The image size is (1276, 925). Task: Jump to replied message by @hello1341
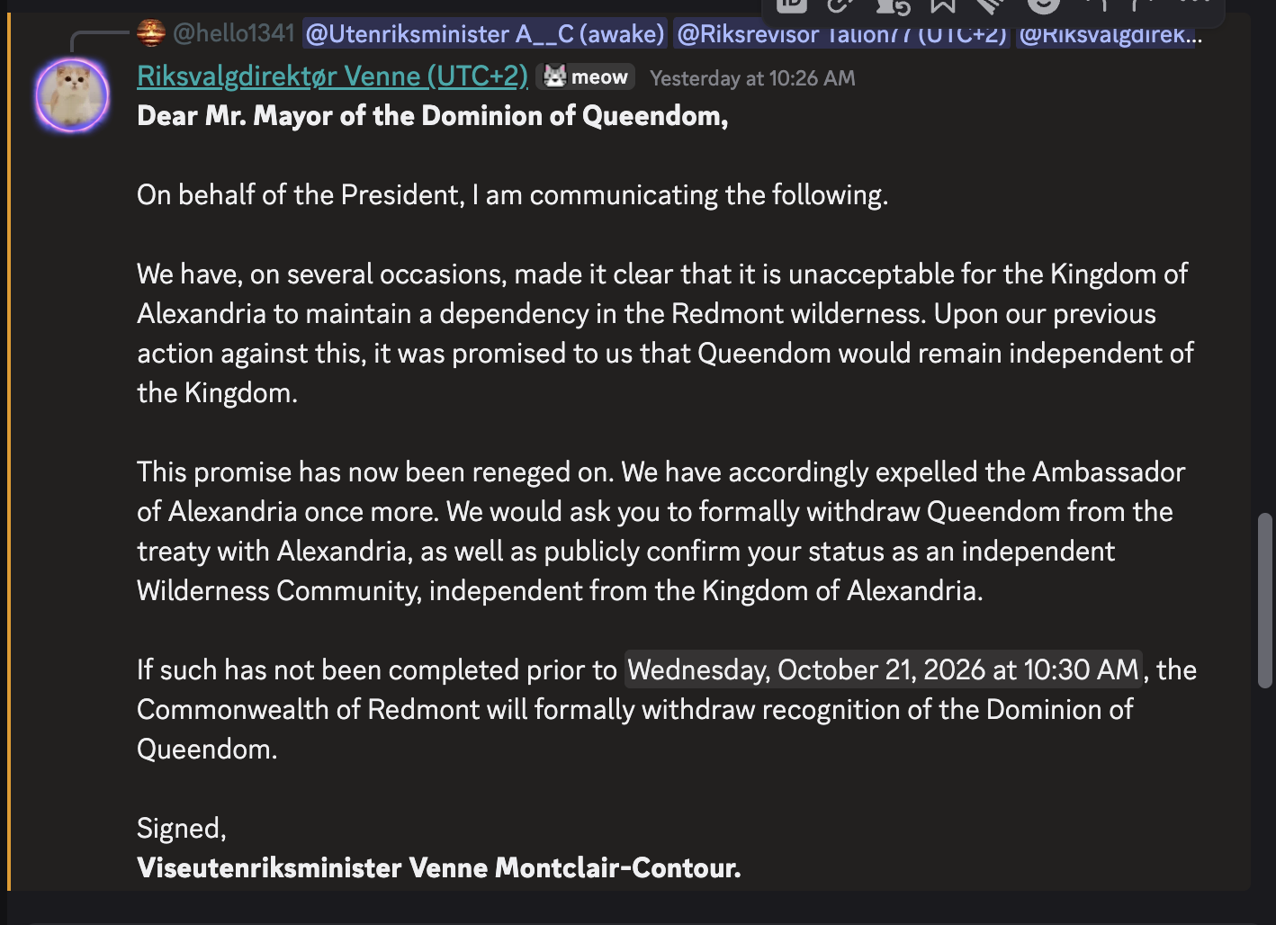pos(234,33)
